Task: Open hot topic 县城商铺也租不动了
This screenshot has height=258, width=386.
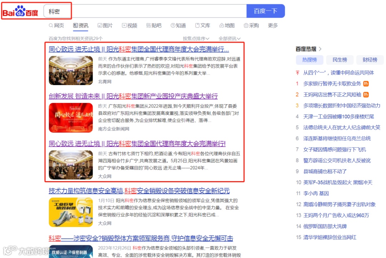Action: point(325,171)
